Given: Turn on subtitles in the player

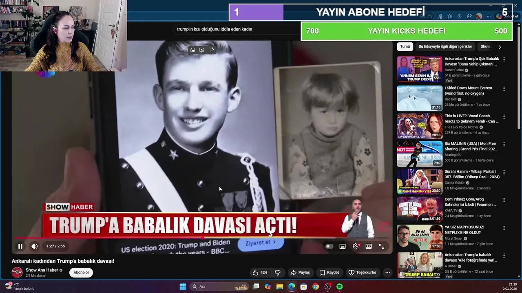Looking at the screenshot, I should [343, 246].
